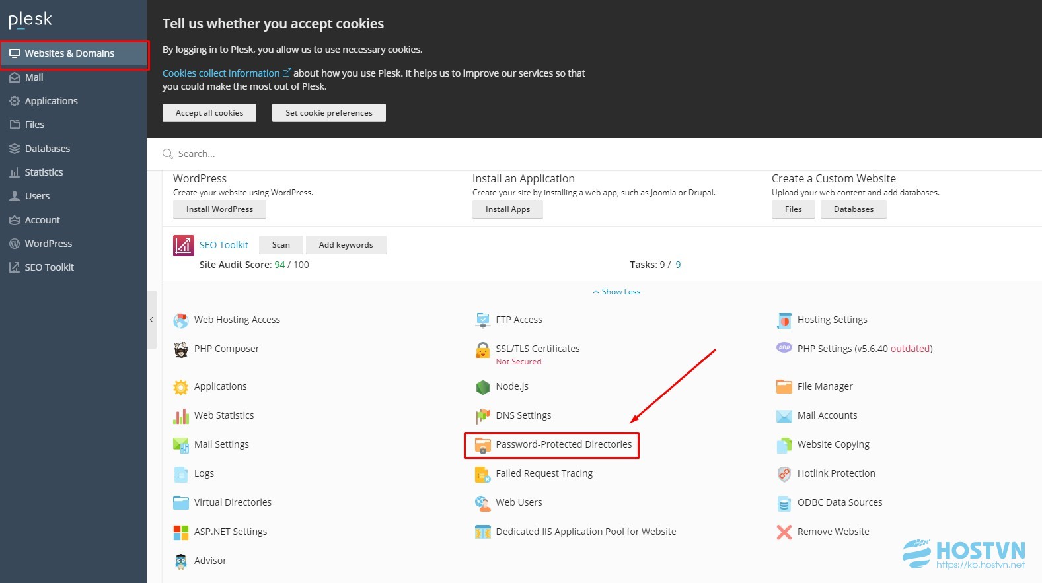The image size is (1042, 583).
Task: Click the File Manager folder icon
Action: [784, 387]
